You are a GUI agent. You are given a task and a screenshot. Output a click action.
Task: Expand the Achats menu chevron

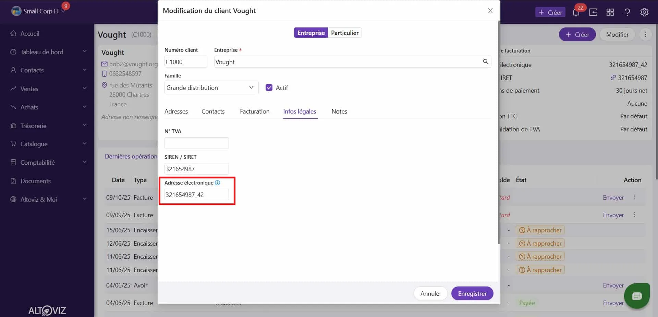coord(84,107)
